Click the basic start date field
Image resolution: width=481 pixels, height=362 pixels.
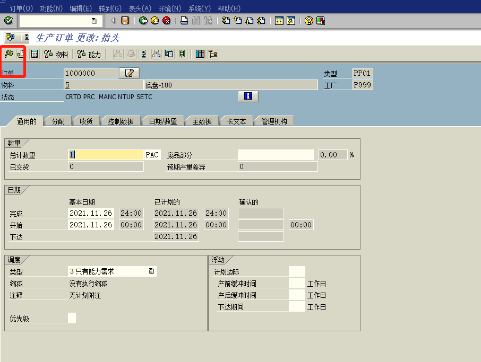click(91, 225)
